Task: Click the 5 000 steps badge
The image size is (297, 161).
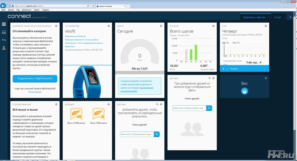Action: tap(99, 114)
